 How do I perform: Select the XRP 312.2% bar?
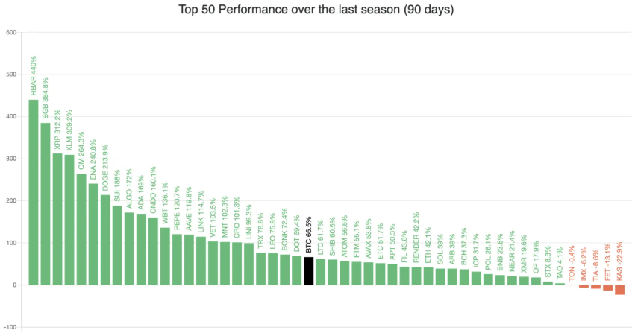pos(57,219)
